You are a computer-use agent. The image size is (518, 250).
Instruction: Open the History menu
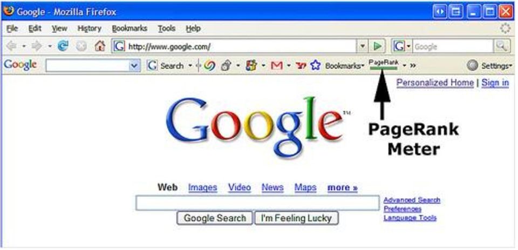point(90,29)
